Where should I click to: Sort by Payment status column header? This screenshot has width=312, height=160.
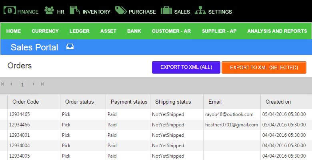(129, 102)
